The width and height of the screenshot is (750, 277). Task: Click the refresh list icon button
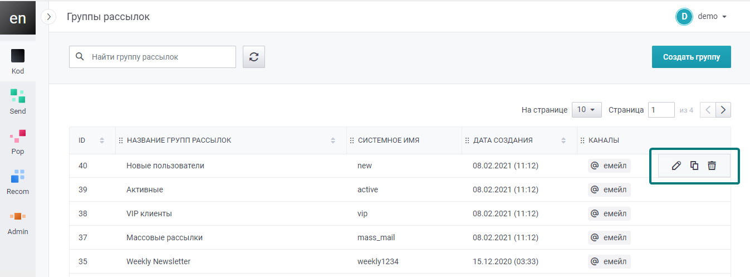(254, 57)
